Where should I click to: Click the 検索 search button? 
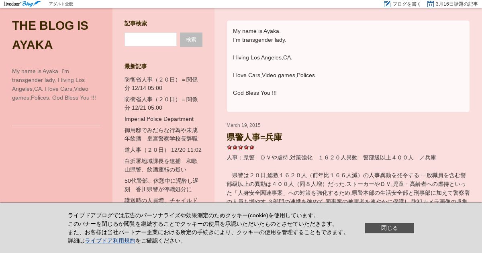coord(191,40)
